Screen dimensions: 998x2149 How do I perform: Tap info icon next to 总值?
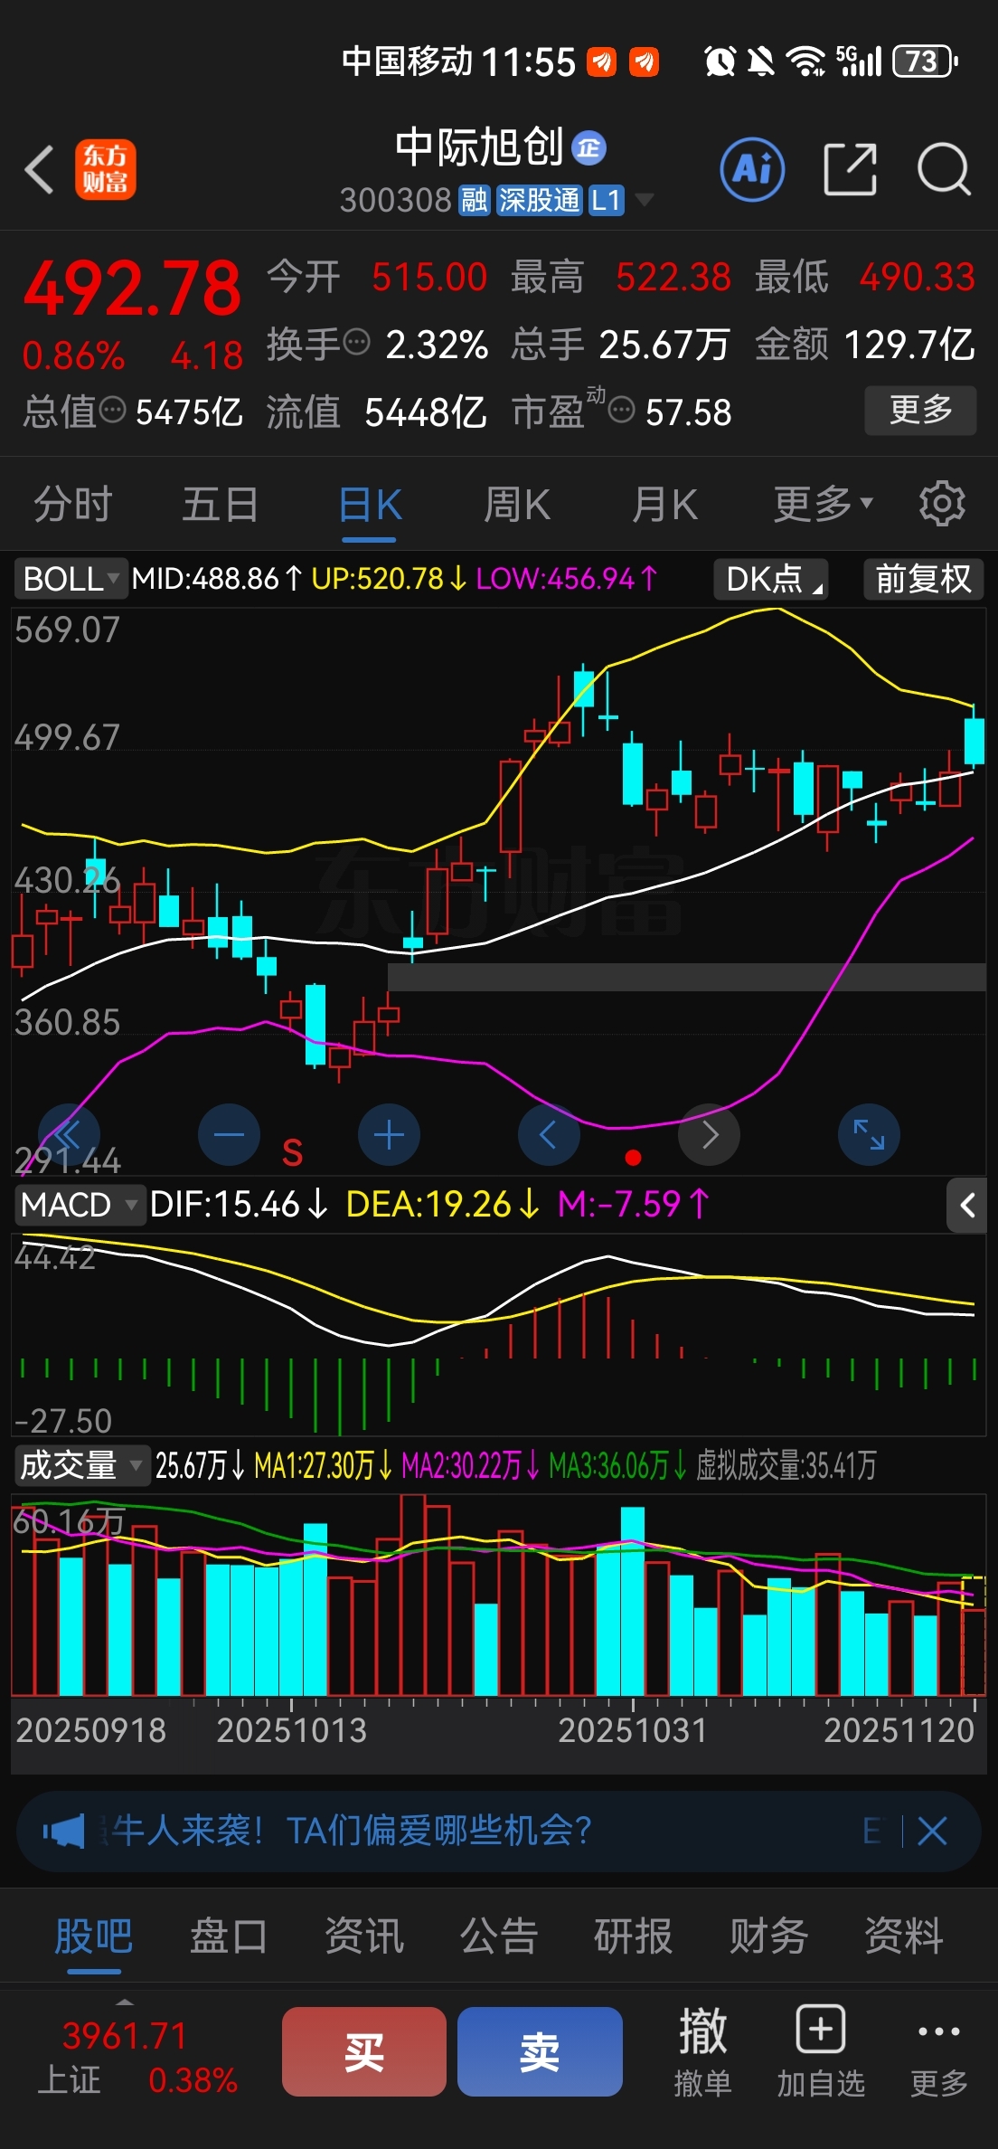click(x=112, y=410)
